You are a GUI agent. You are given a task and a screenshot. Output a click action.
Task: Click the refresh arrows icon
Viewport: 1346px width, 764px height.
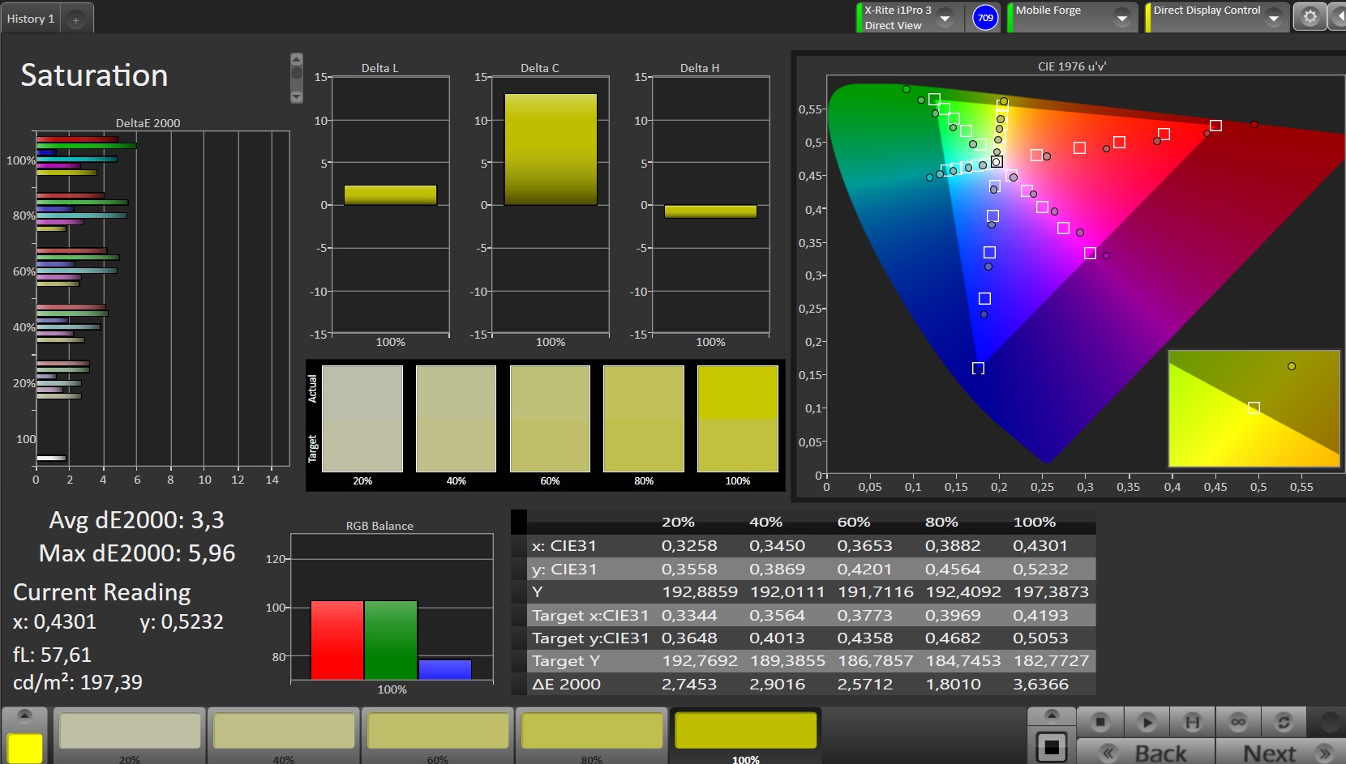[1284, 721]
